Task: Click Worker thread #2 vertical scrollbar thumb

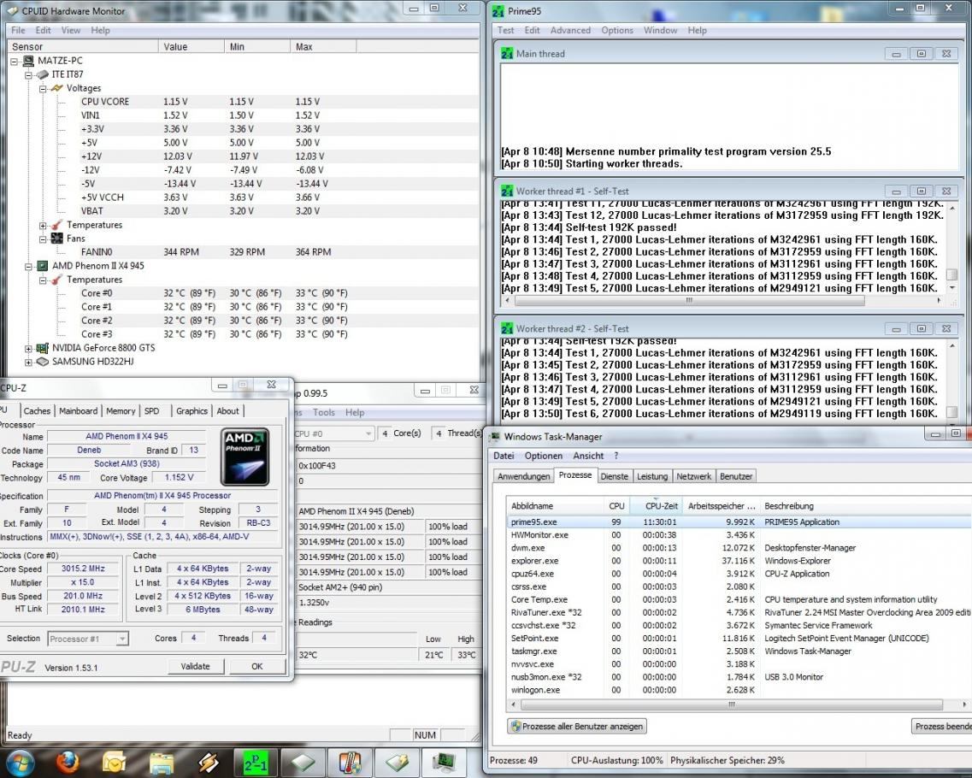Action: point(952,411)
